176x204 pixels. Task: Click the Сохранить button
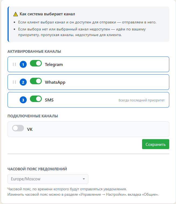coord(156,144)
